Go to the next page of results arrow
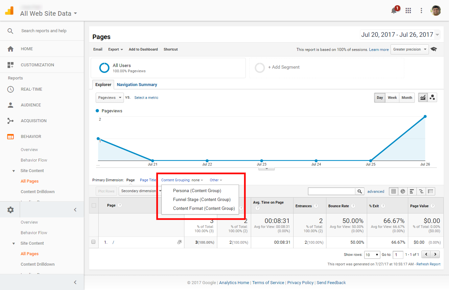The image size is (449, 290). point(435,255)
